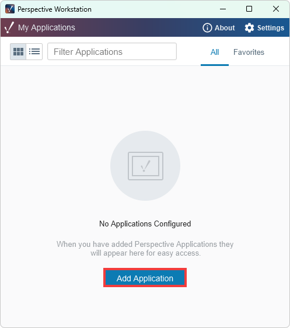Screen dimensions: 290x328
Task: Switch to the Favorites tab
Action: (249, 52)
